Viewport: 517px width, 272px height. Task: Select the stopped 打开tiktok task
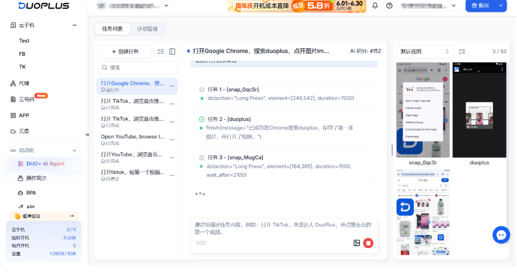[x=137, y=175]
